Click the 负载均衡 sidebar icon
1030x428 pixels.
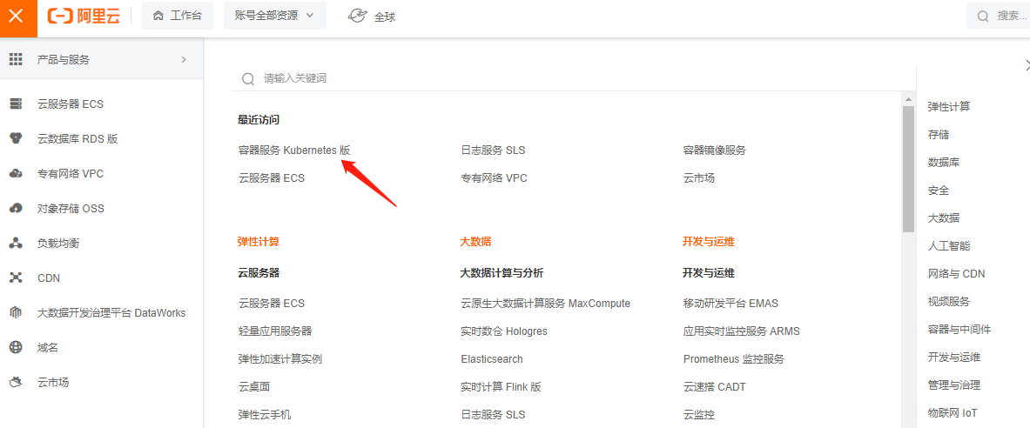tap(16, 243)
